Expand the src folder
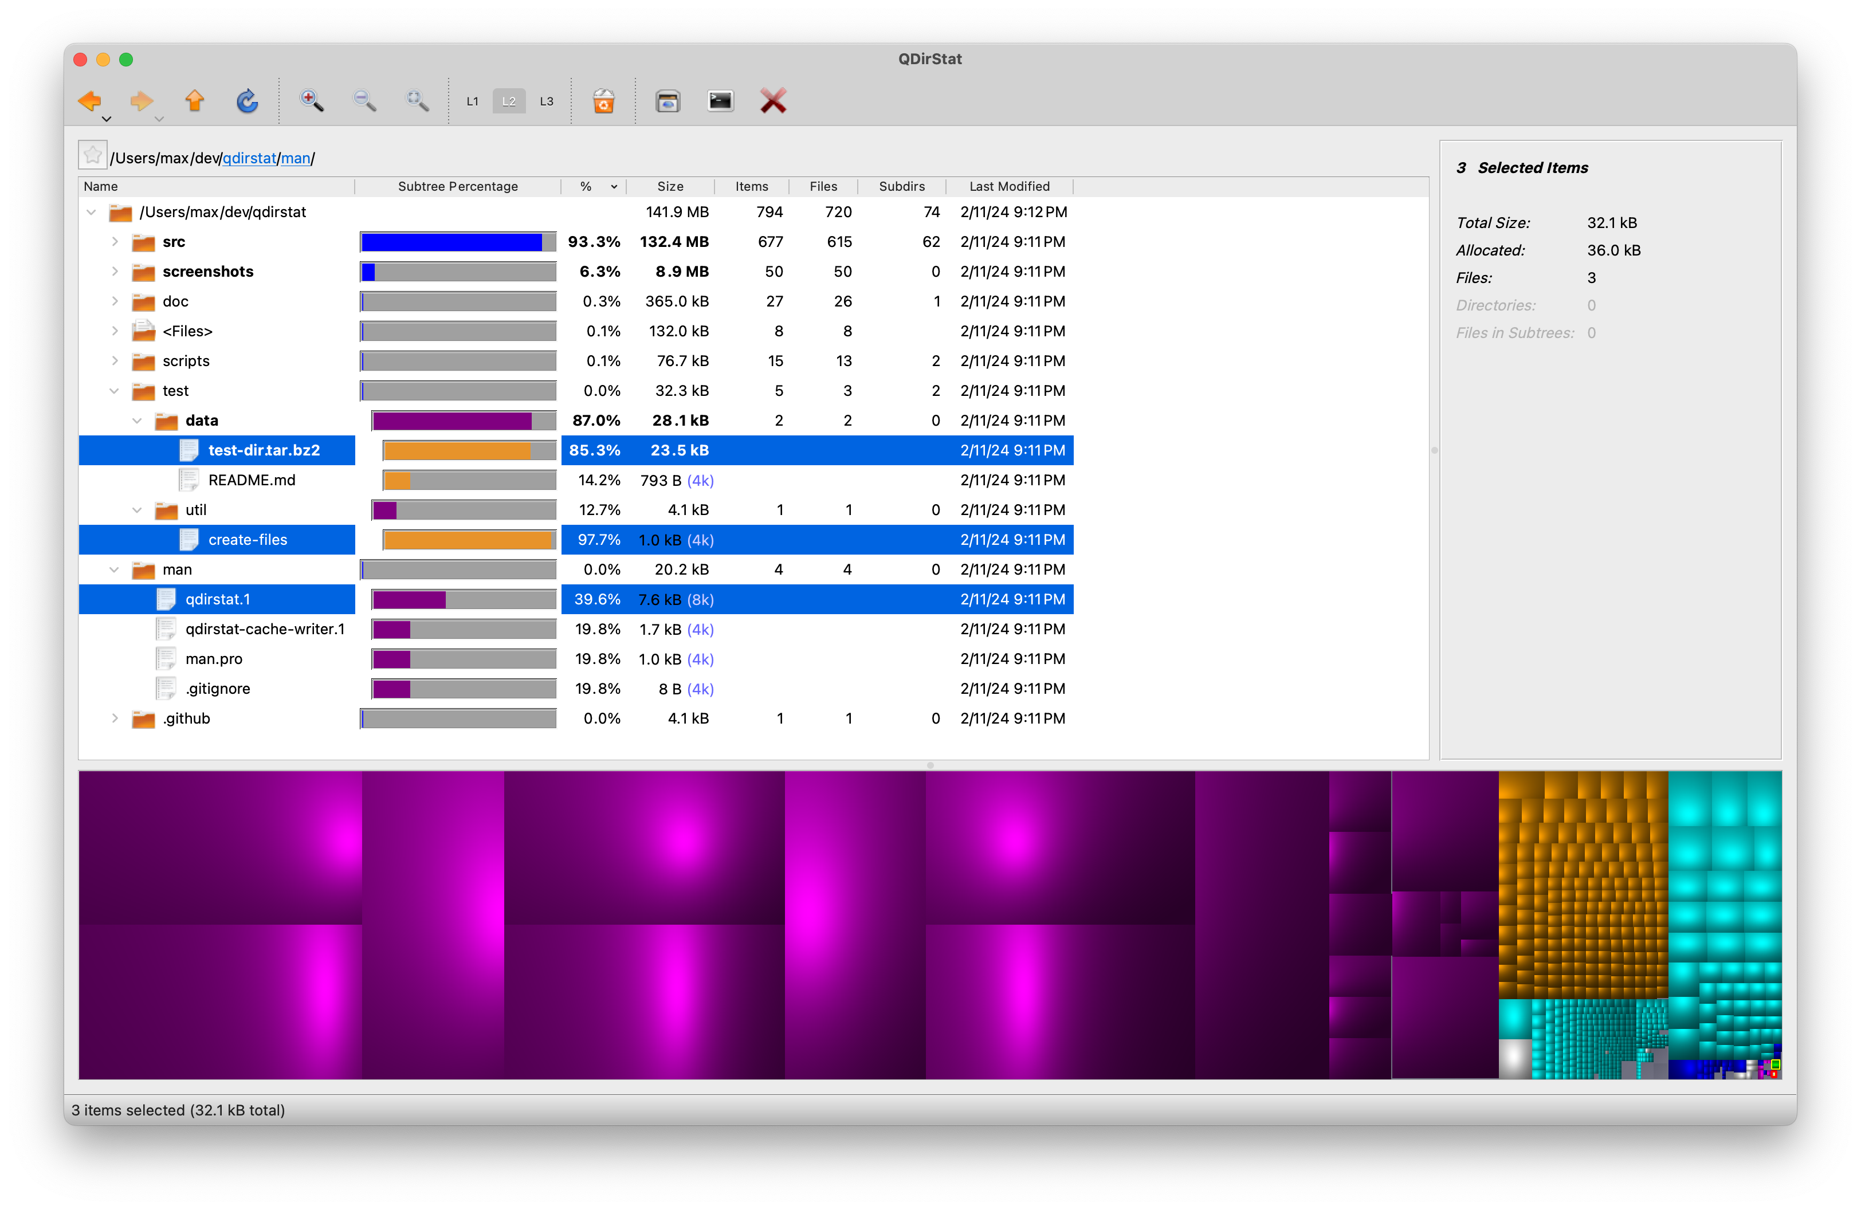 point(115,242)
